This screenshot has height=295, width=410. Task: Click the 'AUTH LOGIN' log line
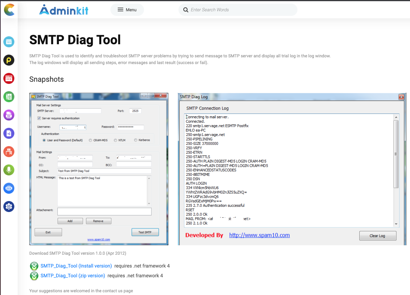pyautogui.click(x=196, y=183)
